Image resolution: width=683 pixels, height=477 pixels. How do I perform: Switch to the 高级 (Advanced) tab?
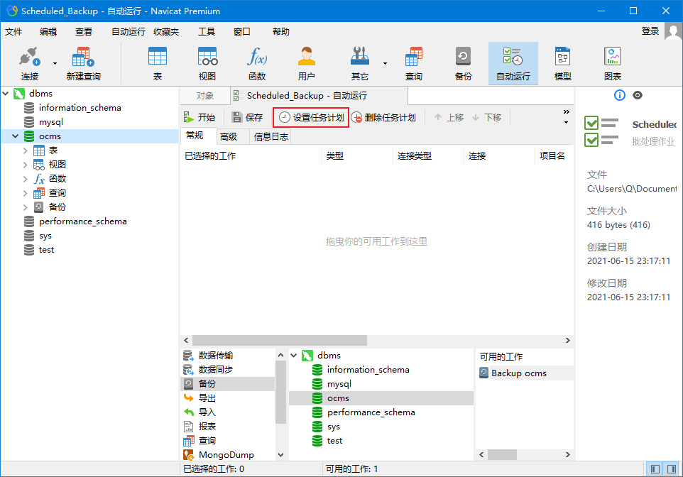coord(229,136)
